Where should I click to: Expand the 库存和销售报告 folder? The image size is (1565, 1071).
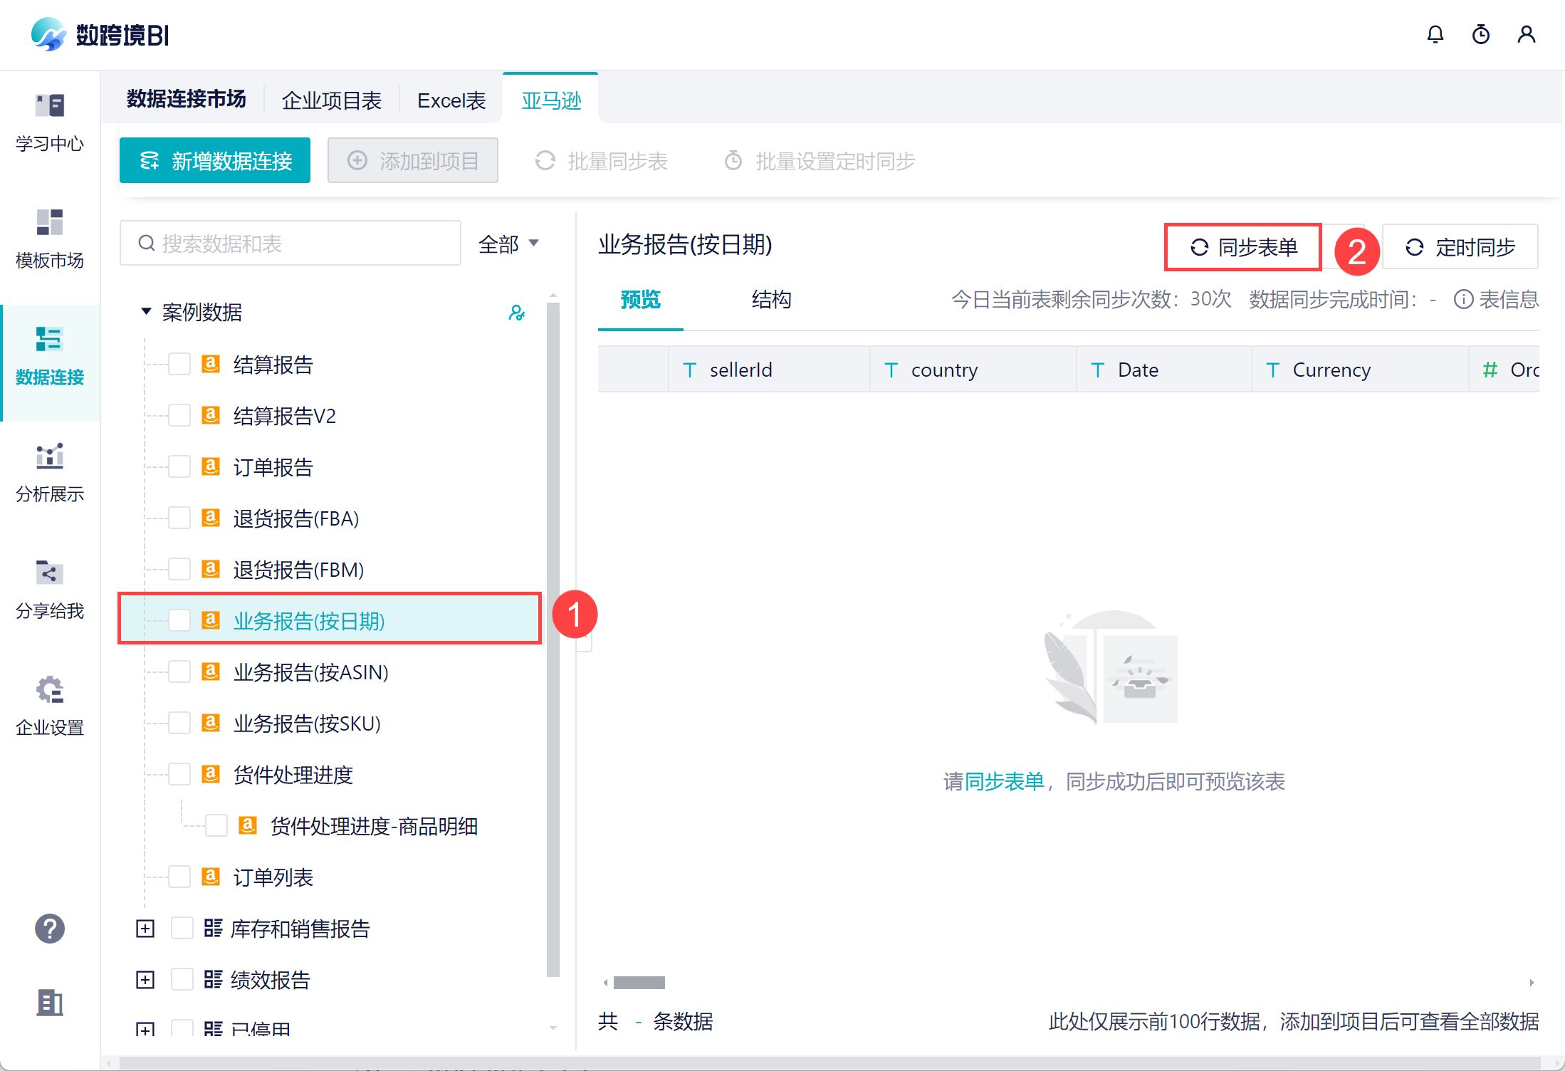(145, 929)
